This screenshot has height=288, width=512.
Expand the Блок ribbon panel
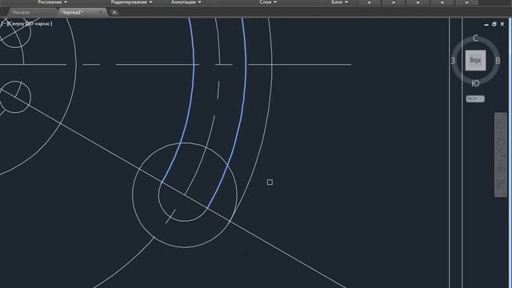339,2
